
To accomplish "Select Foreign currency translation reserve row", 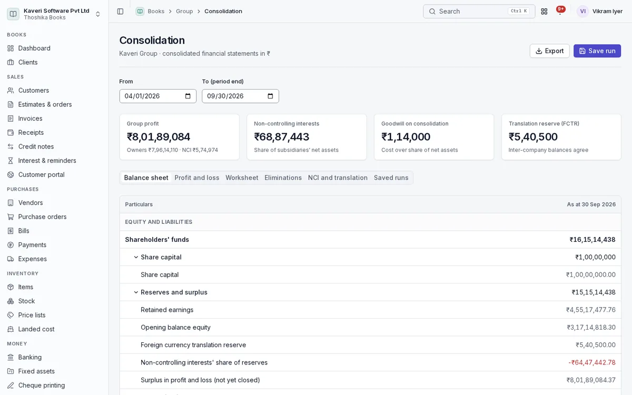I will pos(370,345).
